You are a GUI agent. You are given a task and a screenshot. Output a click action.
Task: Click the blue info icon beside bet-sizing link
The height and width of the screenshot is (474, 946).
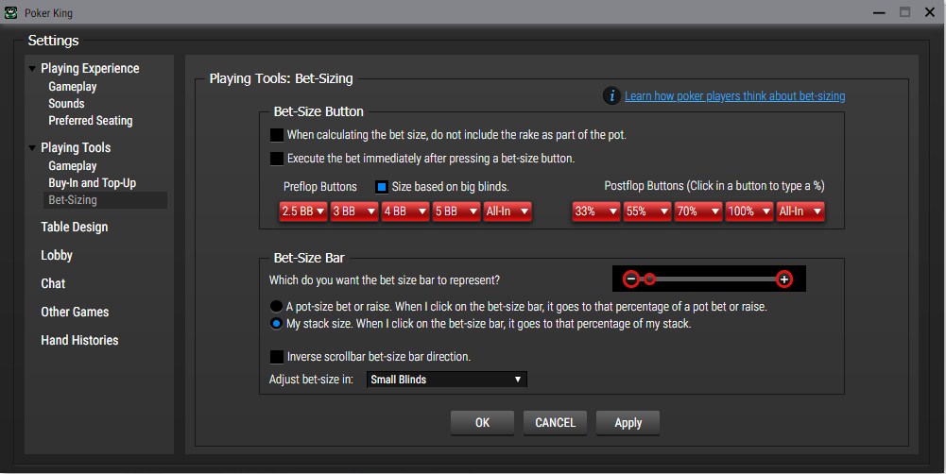pos(611,95)
